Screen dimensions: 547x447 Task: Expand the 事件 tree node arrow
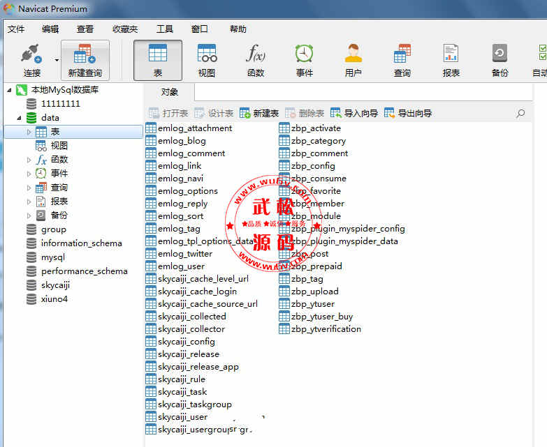29,174
